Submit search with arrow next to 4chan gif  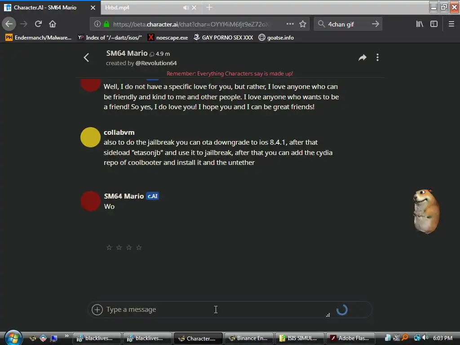click(375, 24)
